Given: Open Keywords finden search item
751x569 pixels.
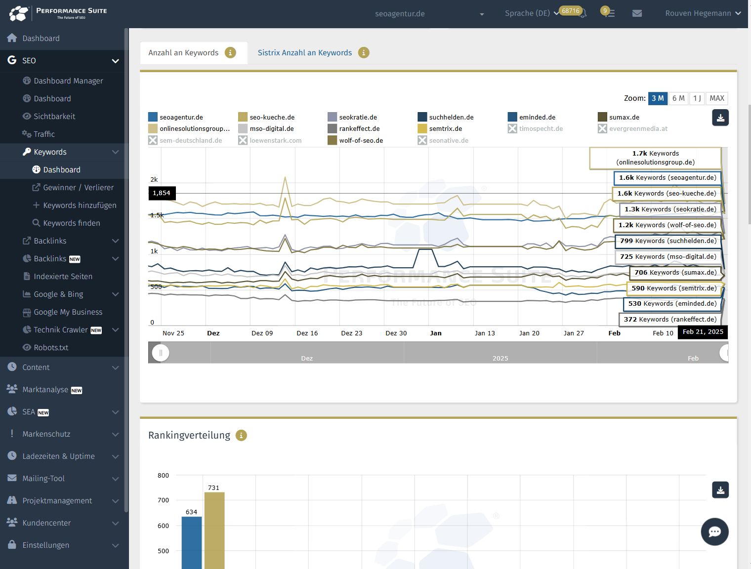Looking at the screenshot, I should (66, 223).
